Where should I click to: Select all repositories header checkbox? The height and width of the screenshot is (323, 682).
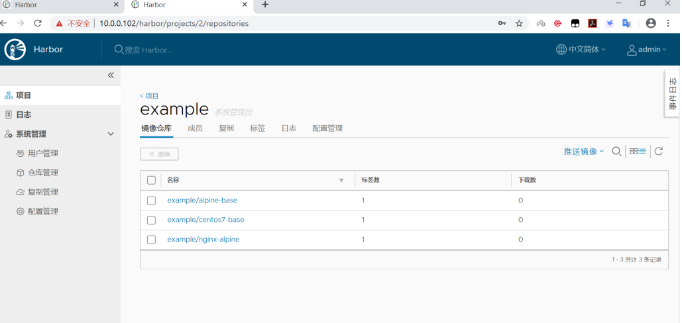click(x=151, y=180)
